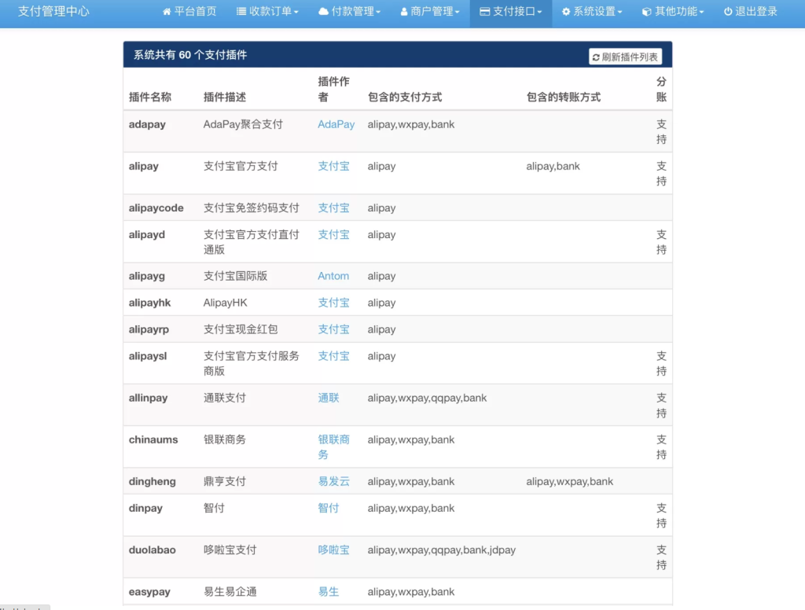Click the refresh icon in 刷新插件列表
The width and height of the screenshot is (805, 610).
[x=596, y=57]
